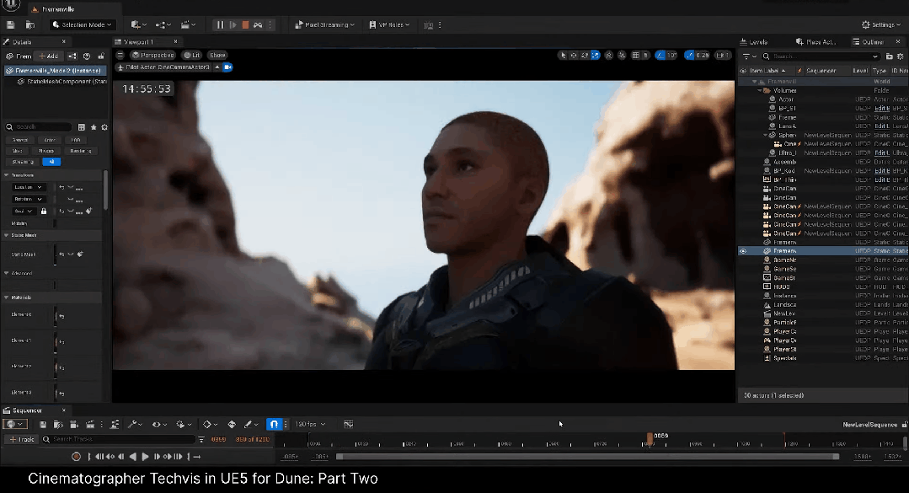Open the curve editor icon in Sequencer
Viewport: 909px width, 493px height.
tap(349, 425)
